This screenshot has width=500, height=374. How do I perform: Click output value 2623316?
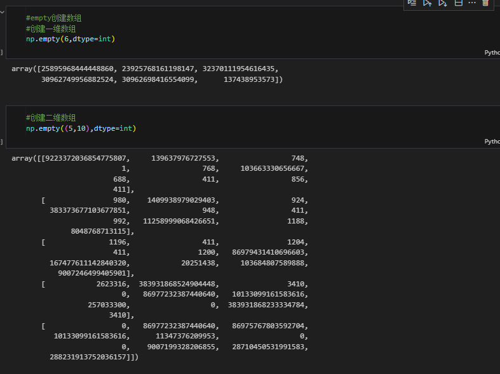click(x=111, y=284)
